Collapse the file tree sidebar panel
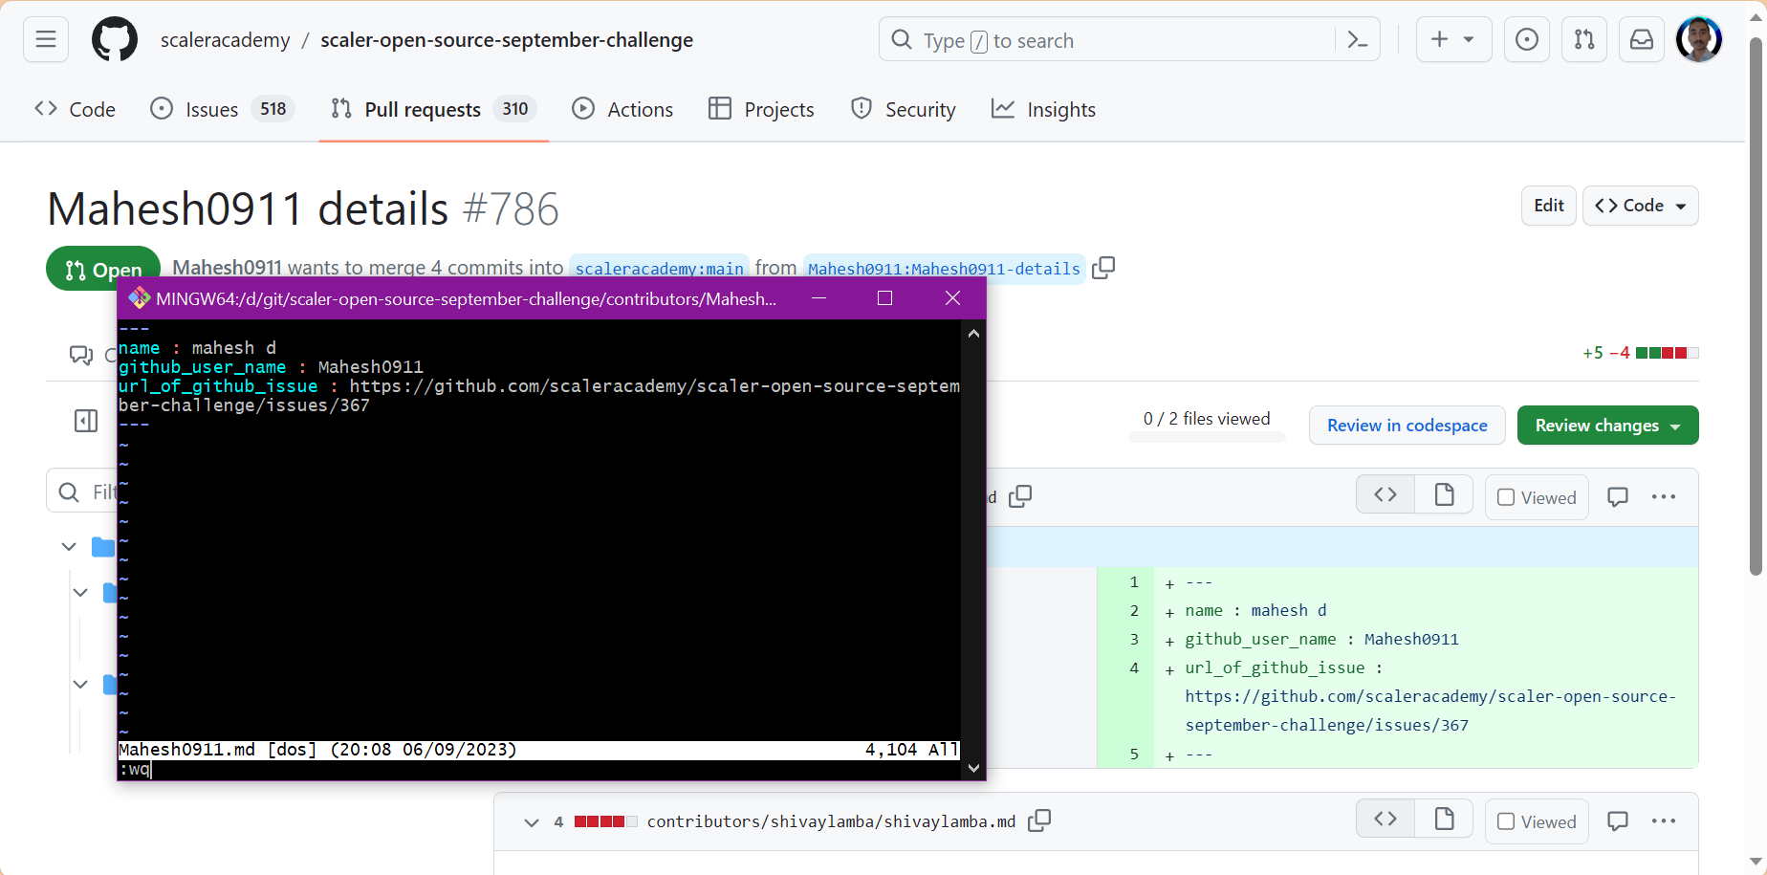 (85, 421)
